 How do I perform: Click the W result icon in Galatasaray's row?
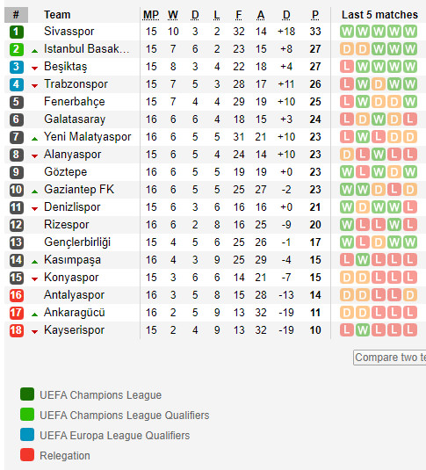(x=379, y=119)
